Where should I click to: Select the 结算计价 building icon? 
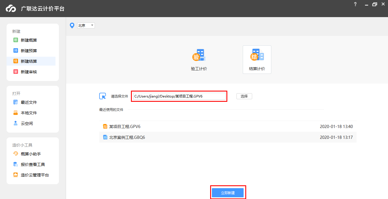(x=257, y=55)
